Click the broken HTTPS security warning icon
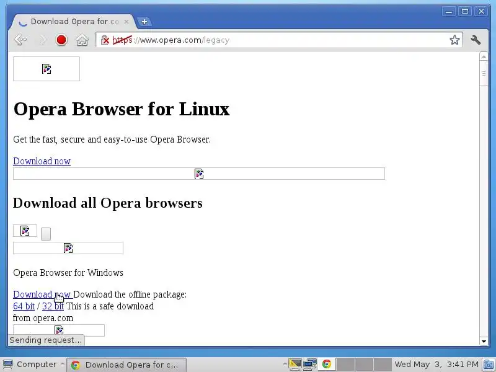The height and width of the screenshot is (372, 496). 105,40
